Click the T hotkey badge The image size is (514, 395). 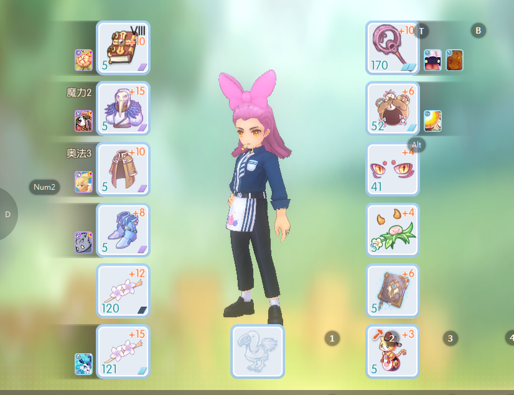(421, 31)
